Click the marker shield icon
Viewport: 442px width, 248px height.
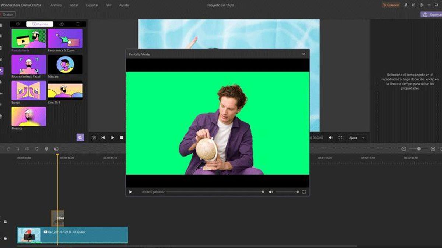click(x=37, y=149)
